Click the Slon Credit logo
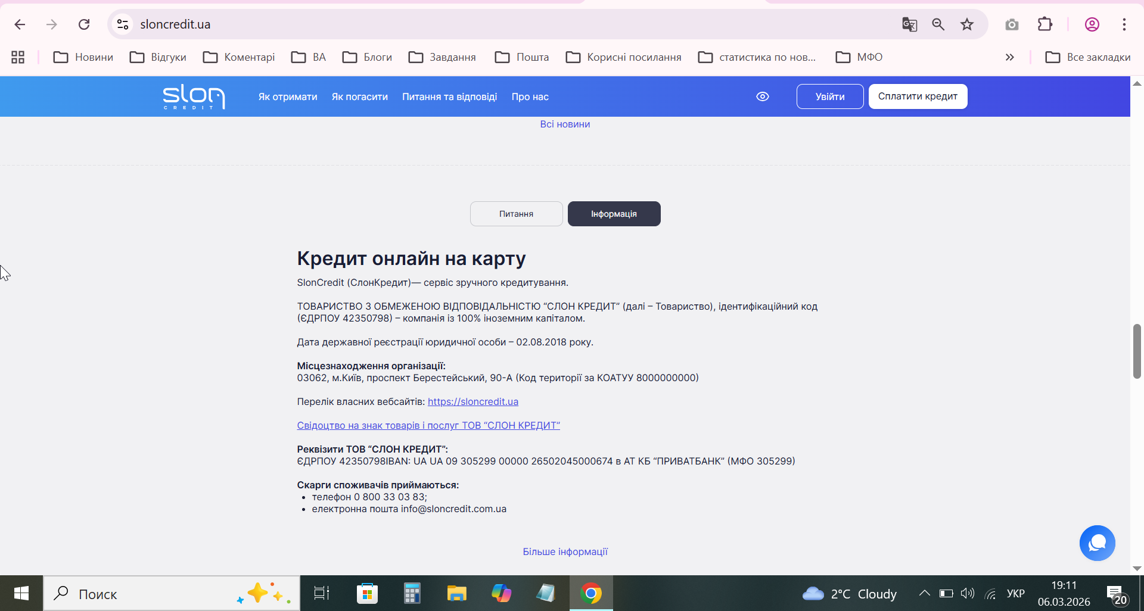This screenshot has height=611, width=1144. coord(194,96)
